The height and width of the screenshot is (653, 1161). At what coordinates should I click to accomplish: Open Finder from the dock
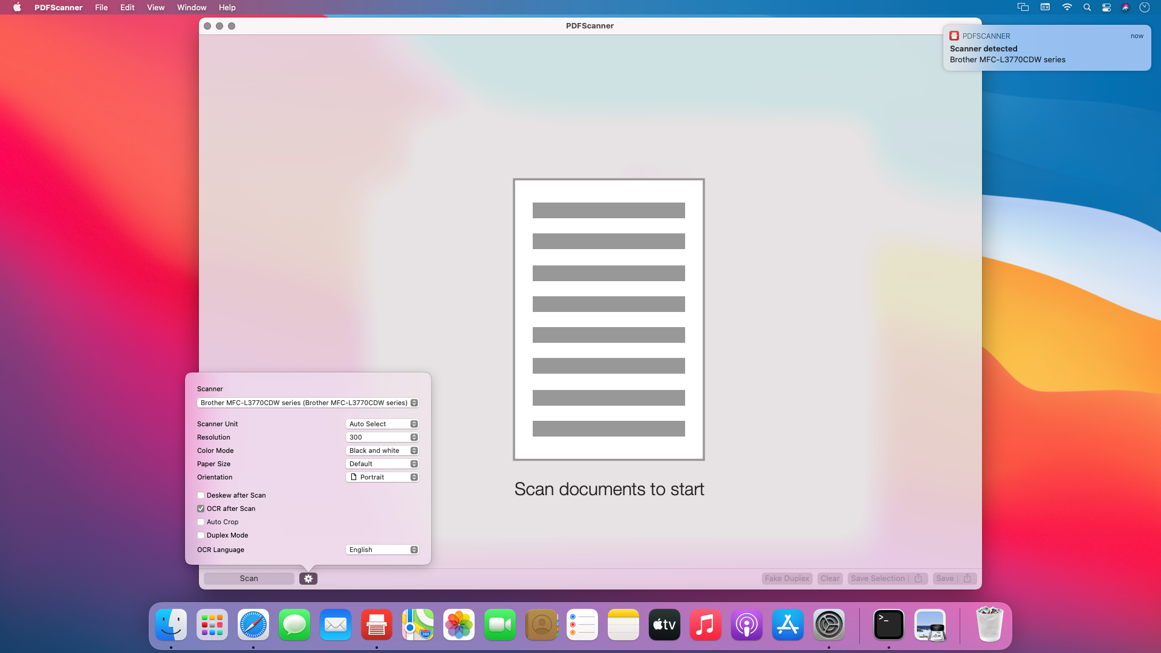pos(171,625)
